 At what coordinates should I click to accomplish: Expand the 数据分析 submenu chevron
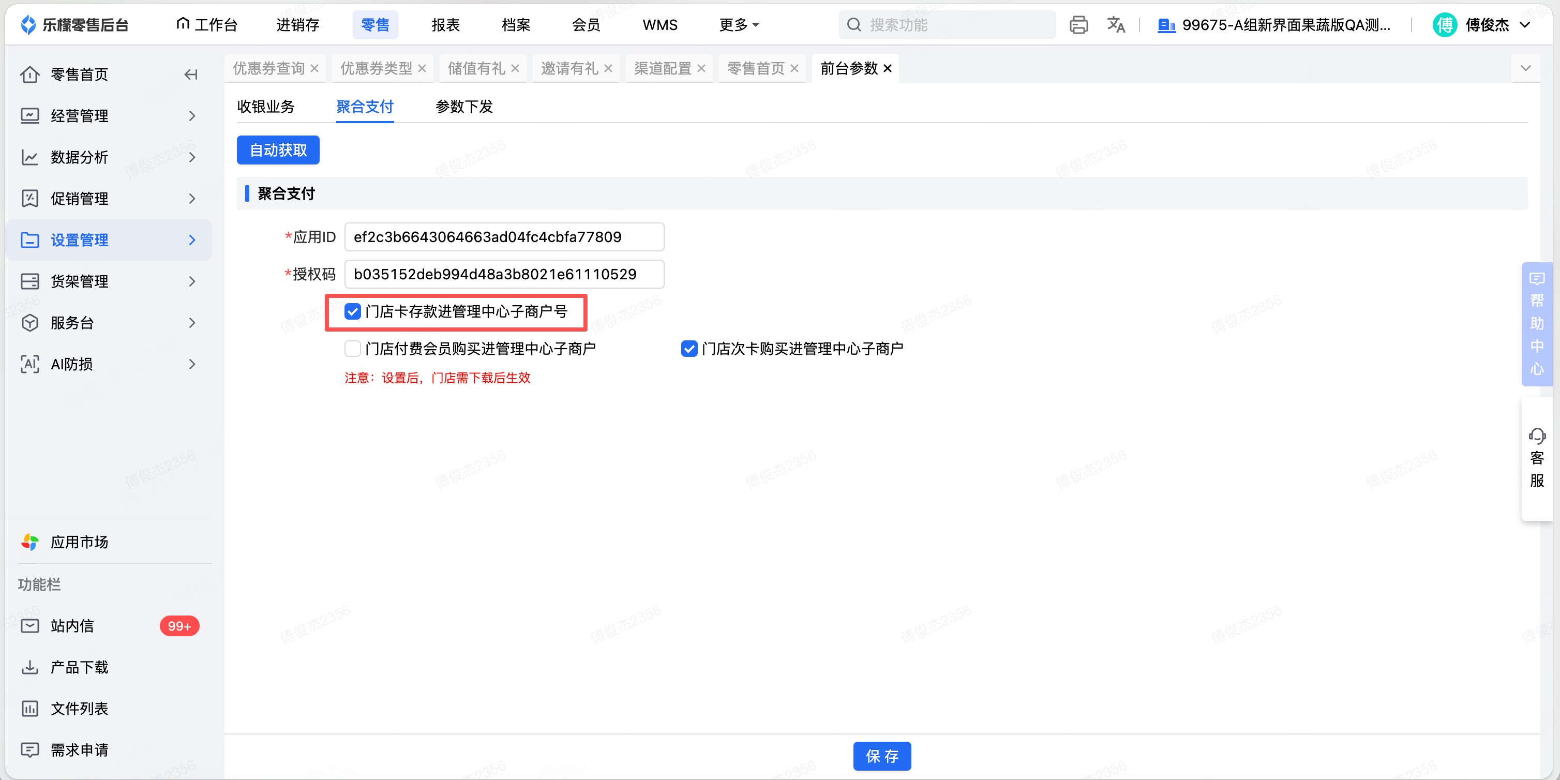192,157
